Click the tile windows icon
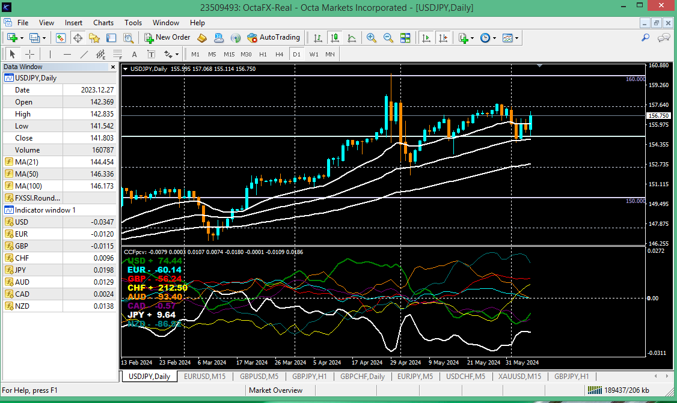677x403 pixels. click(405, 38)
